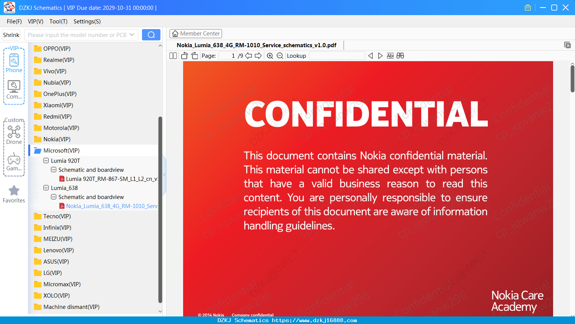Open the File(F) menu
This screenshot has width=575, height=324.
[x=14, y=22]
